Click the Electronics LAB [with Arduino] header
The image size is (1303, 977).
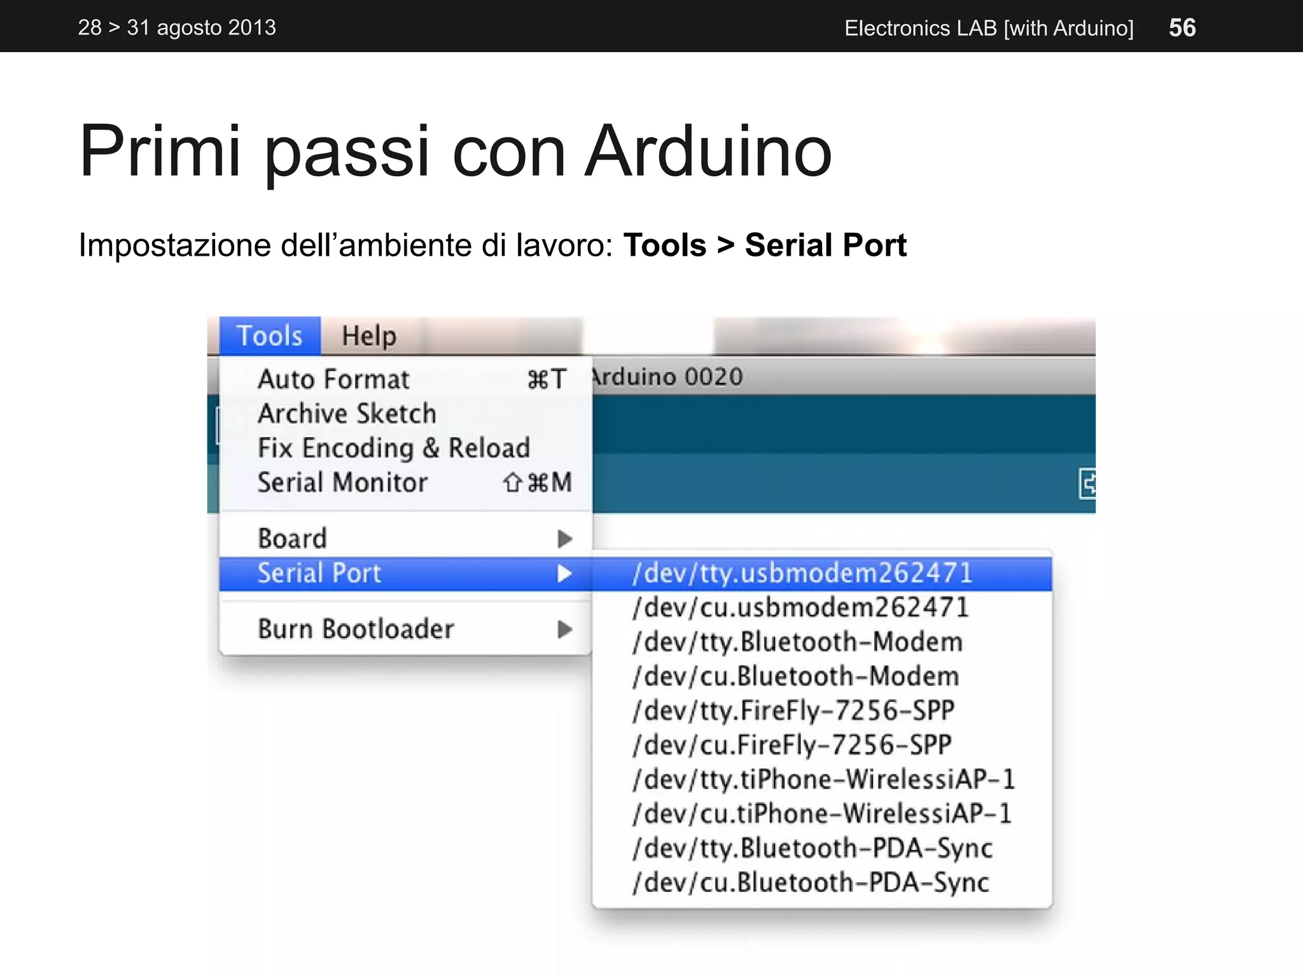[989, 28]
